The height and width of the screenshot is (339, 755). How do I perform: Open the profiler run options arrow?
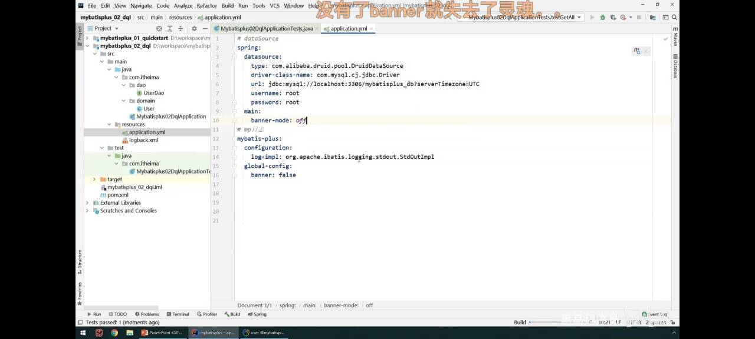631,17
